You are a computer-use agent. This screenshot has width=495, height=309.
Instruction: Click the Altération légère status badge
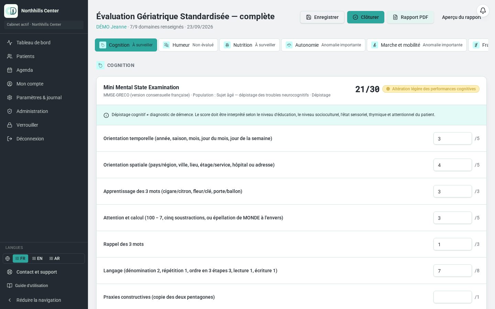coord(431,89)
